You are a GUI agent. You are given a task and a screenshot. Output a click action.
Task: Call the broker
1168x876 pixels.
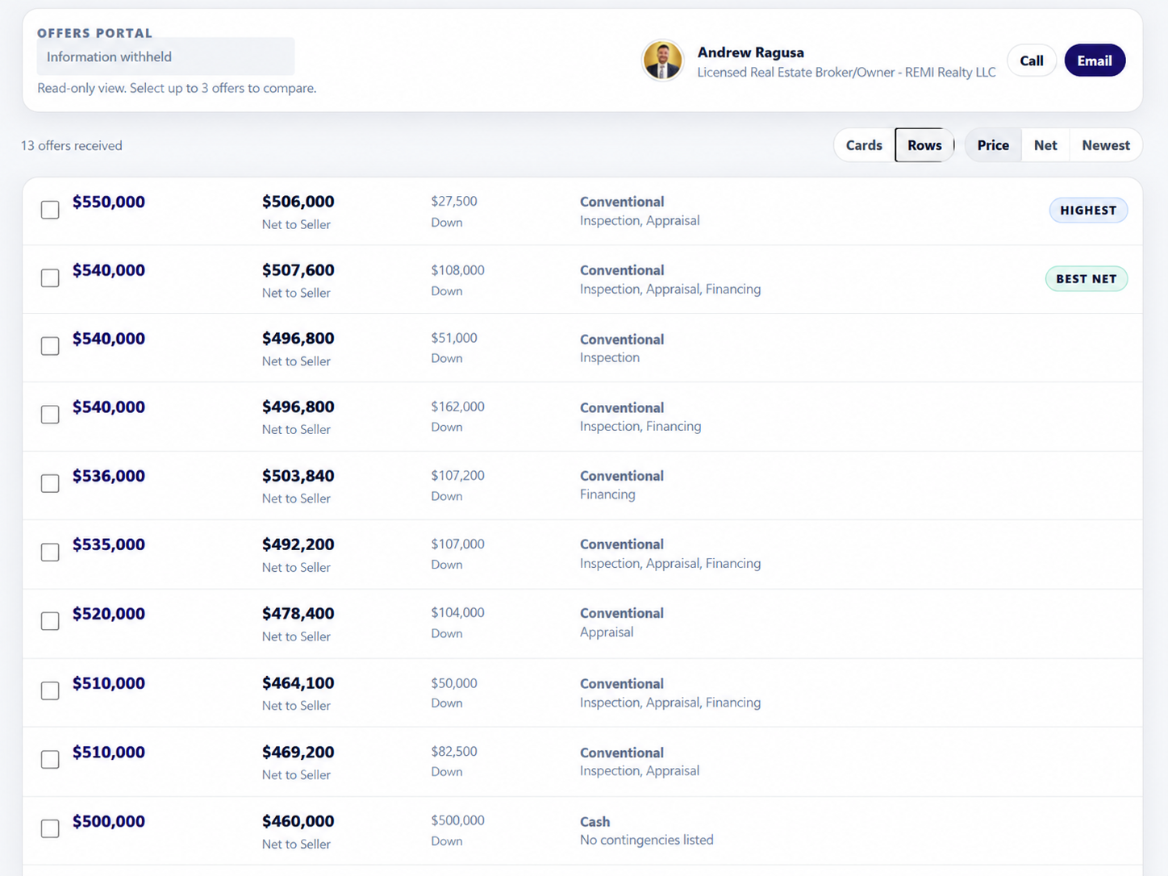1031,60
